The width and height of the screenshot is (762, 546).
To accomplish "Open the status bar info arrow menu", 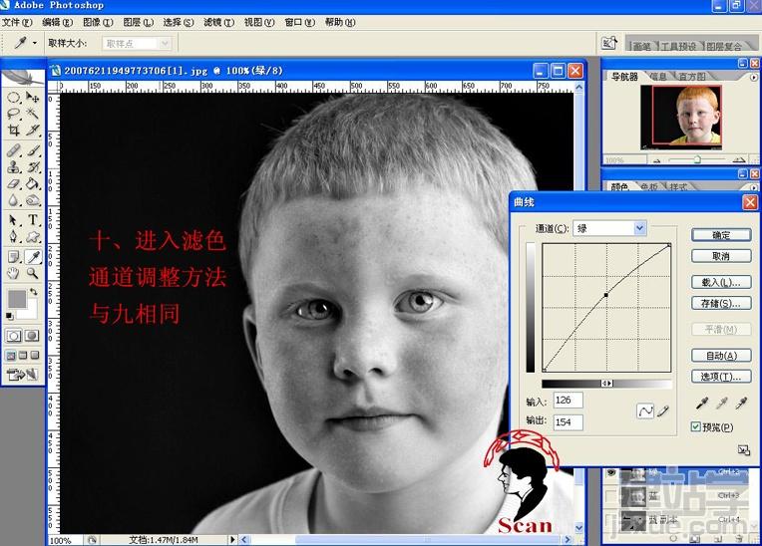I will point(232,539).
